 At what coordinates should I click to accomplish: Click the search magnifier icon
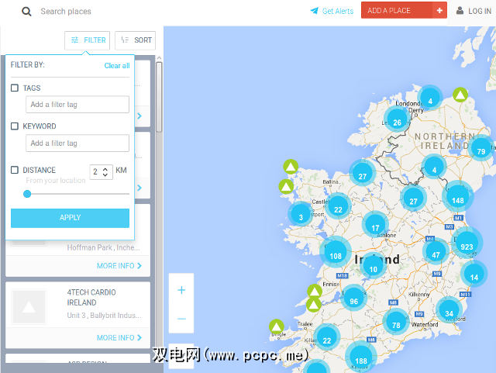27,12
